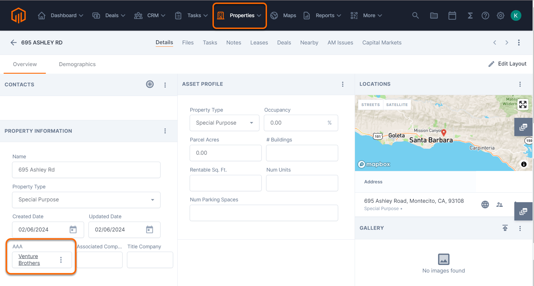Switch to the Demographics tab
This screenshot has width=534, height=286.
click(77, 64)
